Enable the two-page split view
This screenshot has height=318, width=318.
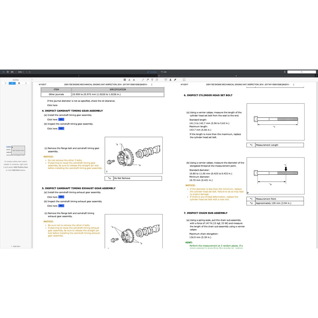(12, 72)
